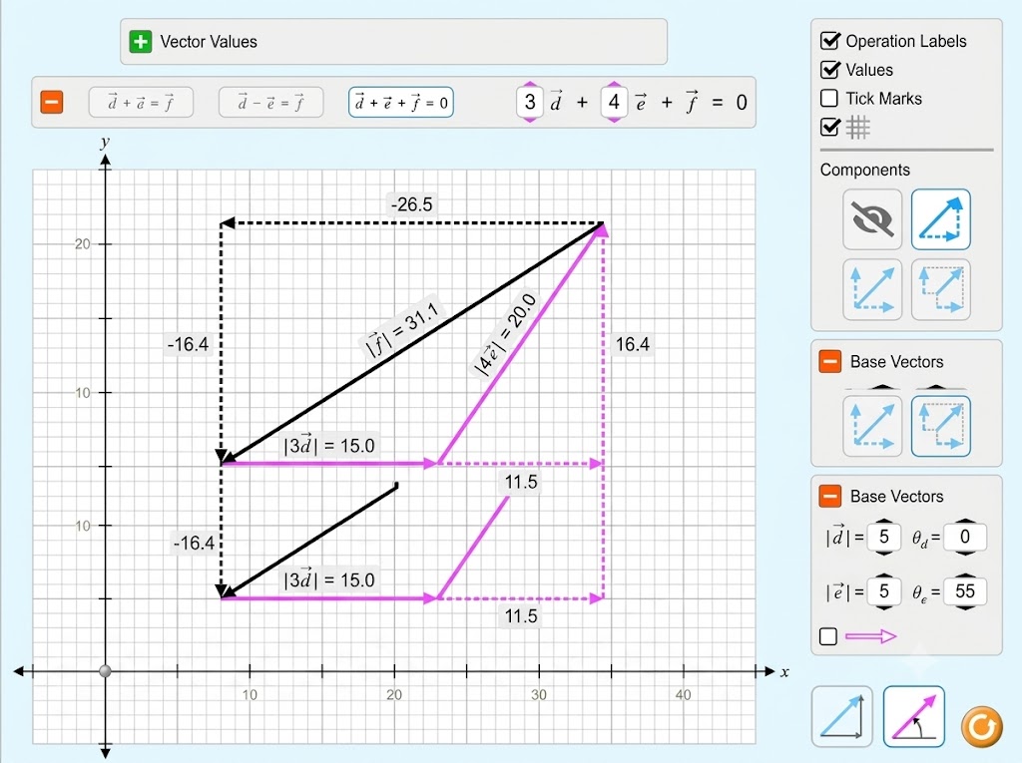
Task: Click the orange reset all button
Action: point(982,726)
